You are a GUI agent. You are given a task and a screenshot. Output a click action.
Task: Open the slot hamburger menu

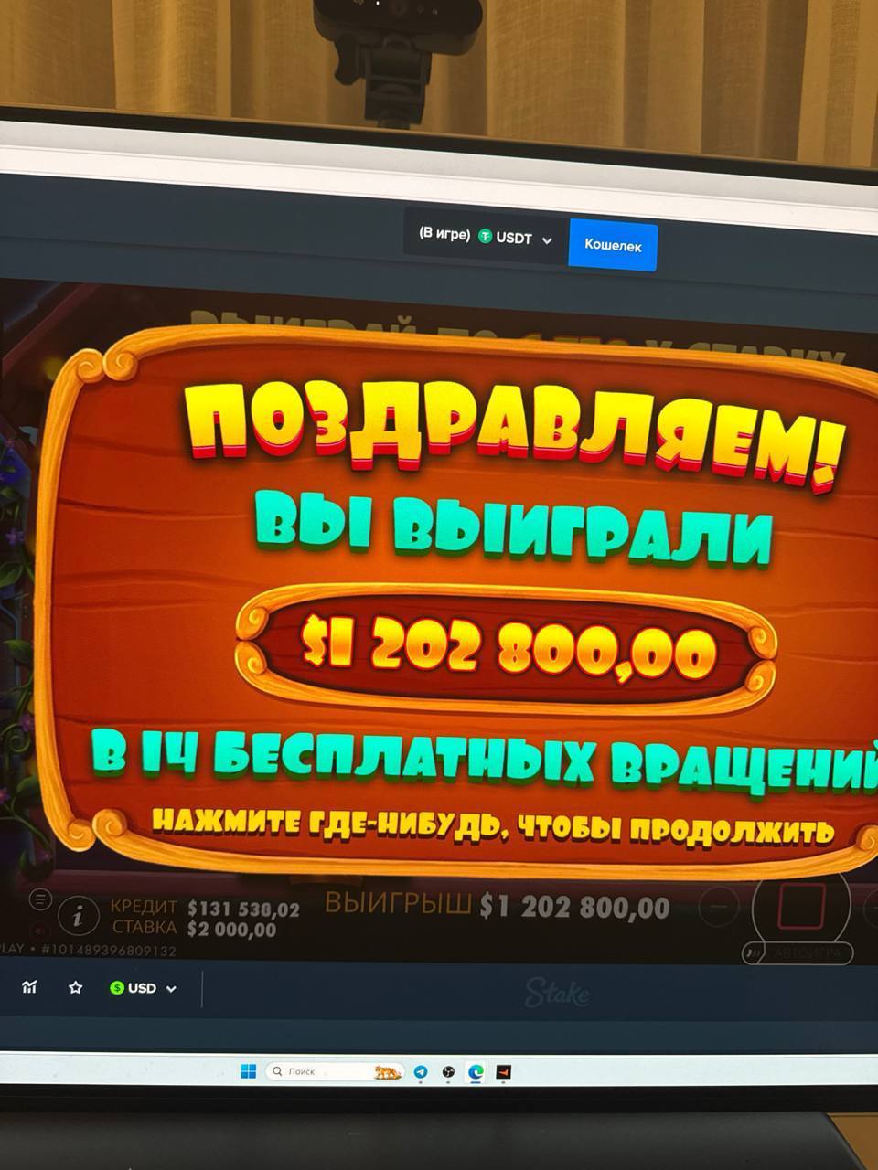[39, 899]
